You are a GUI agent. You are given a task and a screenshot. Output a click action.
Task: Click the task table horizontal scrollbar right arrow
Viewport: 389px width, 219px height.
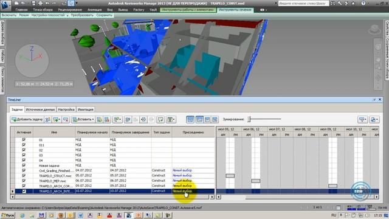[212, 197]
